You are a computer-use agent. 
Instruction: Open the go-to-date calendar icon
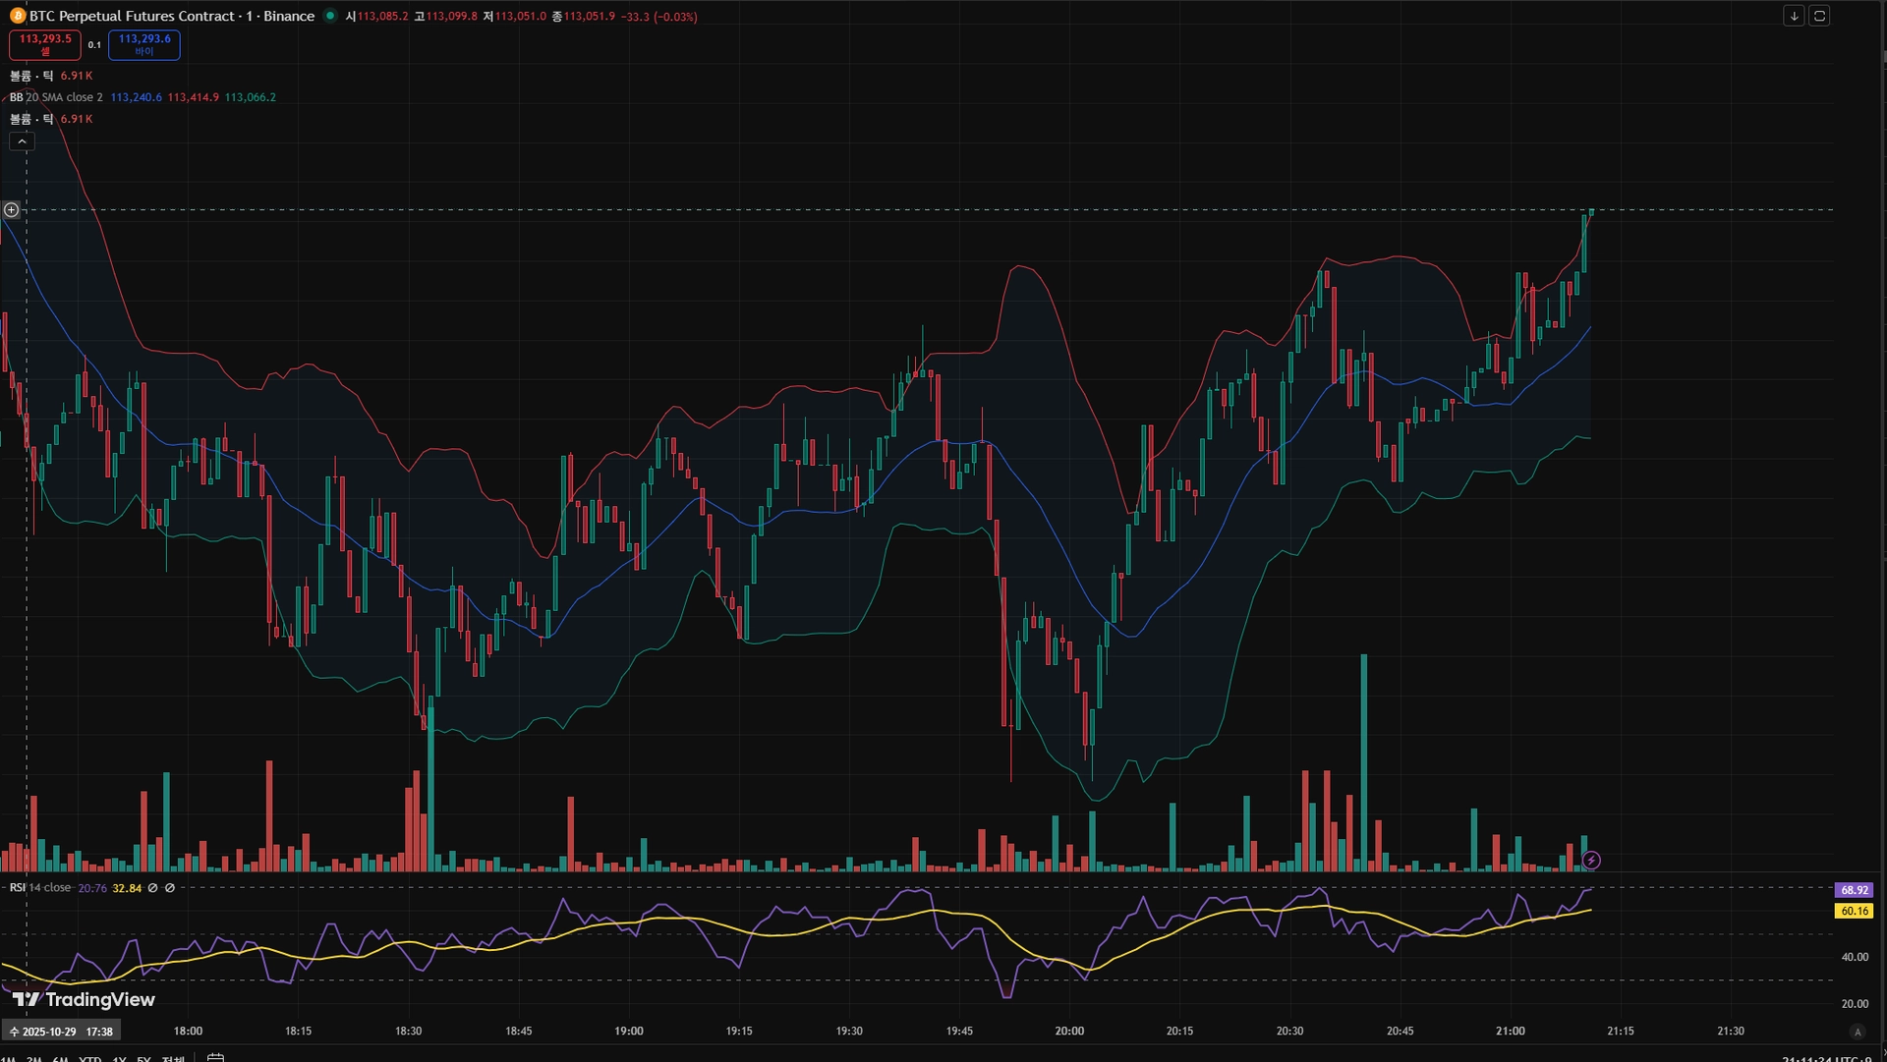point(216,1057)
